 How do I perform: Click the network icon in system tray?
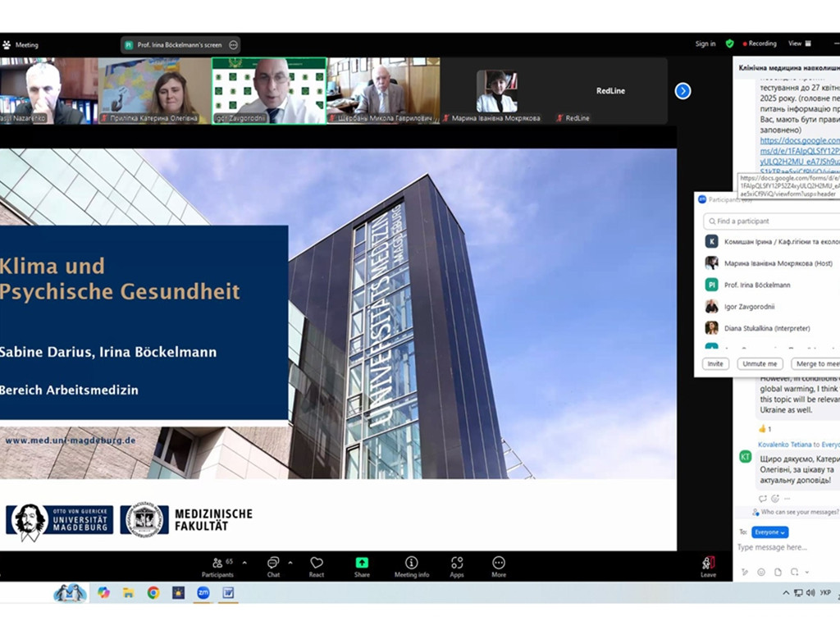pos(798,592)
